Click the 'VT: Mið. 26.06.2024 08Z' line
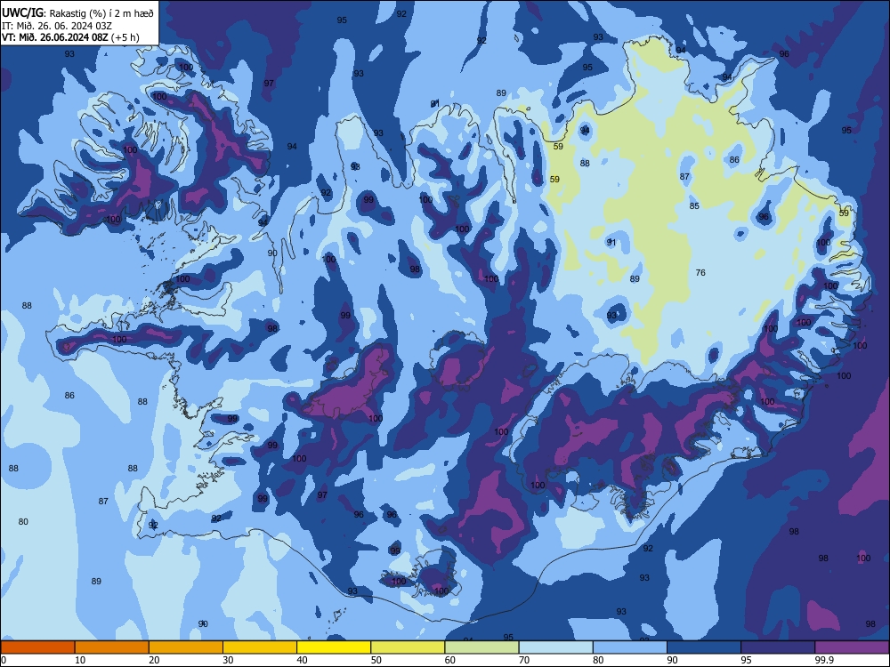The width and height of the screenshot is (890, 667). click(56, 37)
